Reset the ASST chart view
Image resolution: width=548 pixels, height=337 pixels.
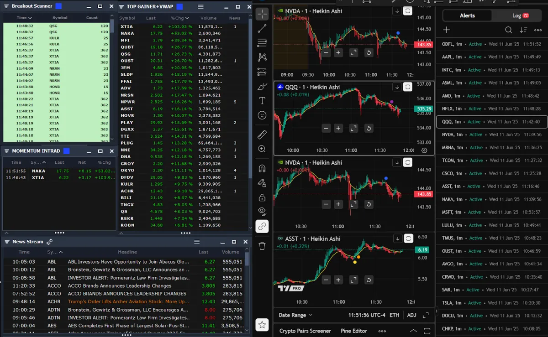click(x=369, y=280)
